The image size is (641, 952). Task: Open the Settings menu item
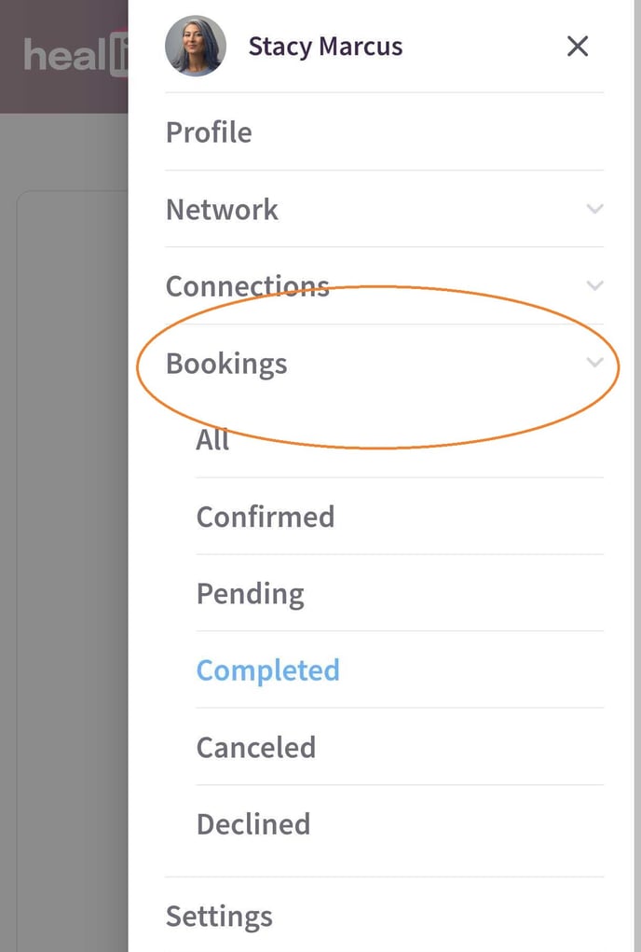pos(219,916)
